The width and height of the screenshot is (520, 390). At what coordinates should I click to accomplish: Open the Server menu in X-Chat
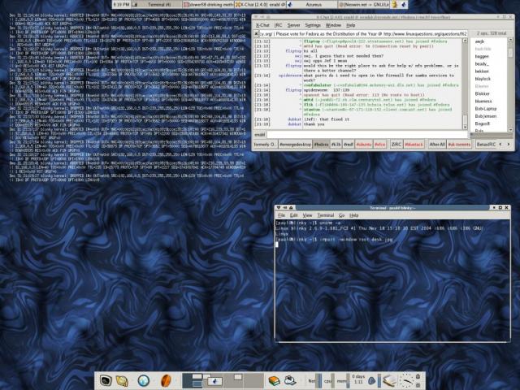293,25
